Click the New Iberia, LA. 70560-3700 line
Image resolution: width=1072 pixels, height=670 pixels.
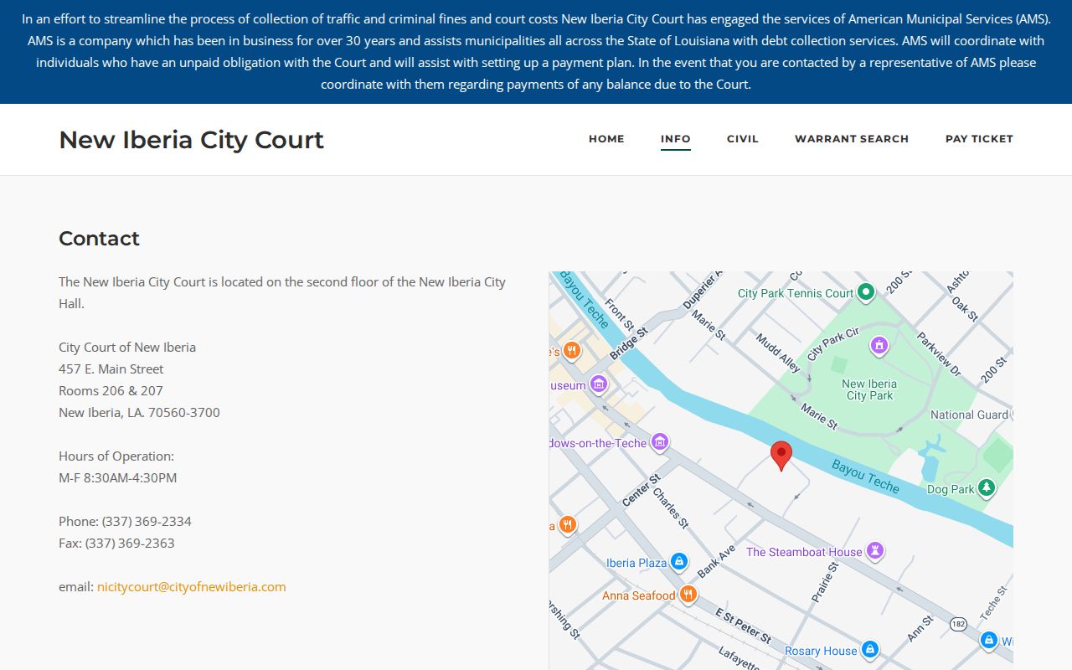[139, 412]
